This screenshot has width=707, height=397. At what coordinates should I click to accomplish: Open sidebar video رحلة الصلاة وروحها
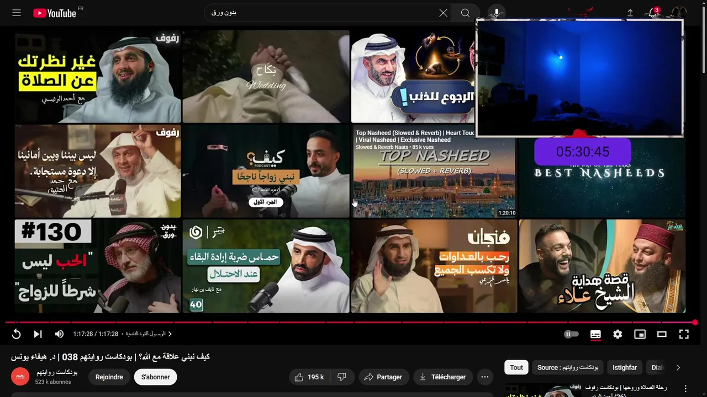click(626, 387)
